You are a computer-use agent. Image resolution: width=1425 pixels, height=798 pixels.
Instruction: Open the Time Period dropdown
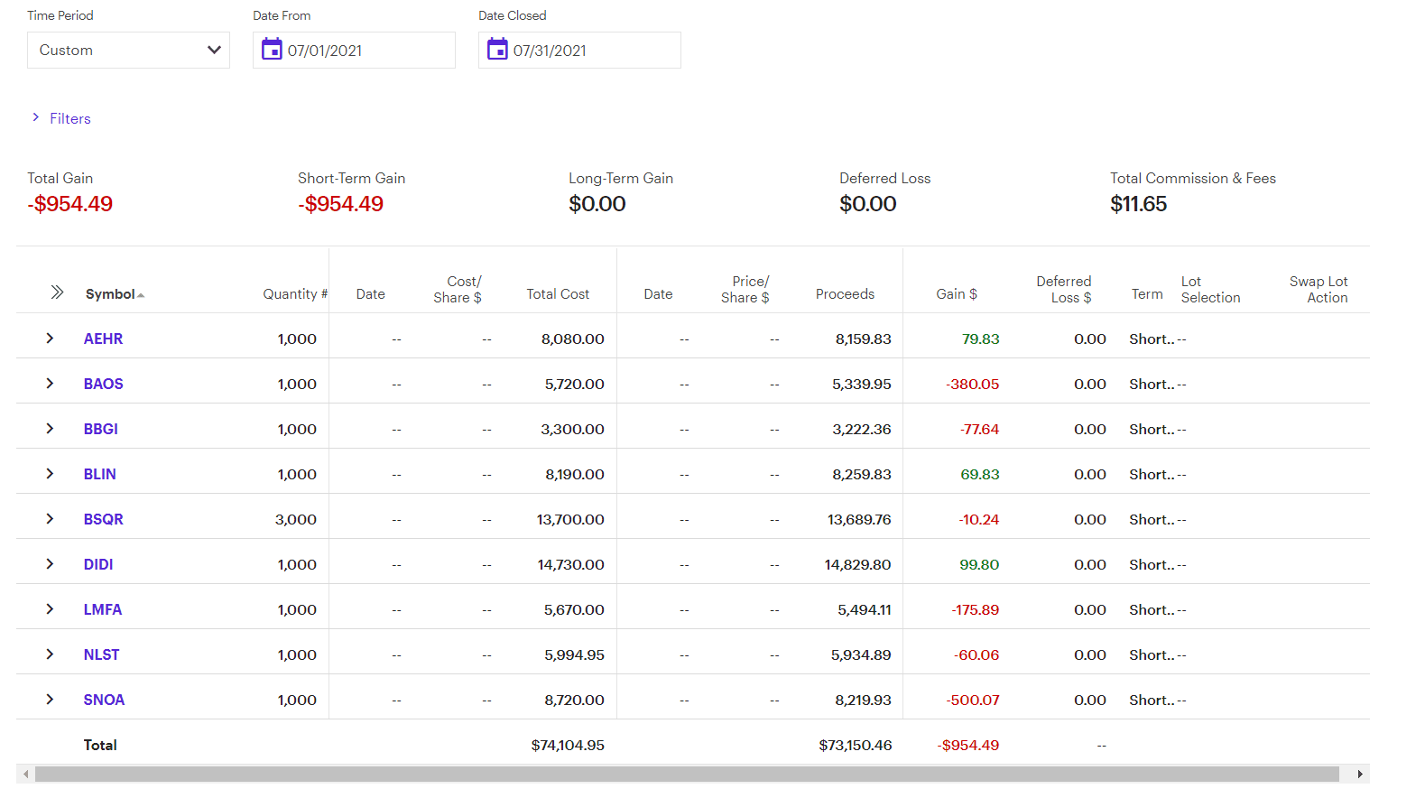point(128,51)
